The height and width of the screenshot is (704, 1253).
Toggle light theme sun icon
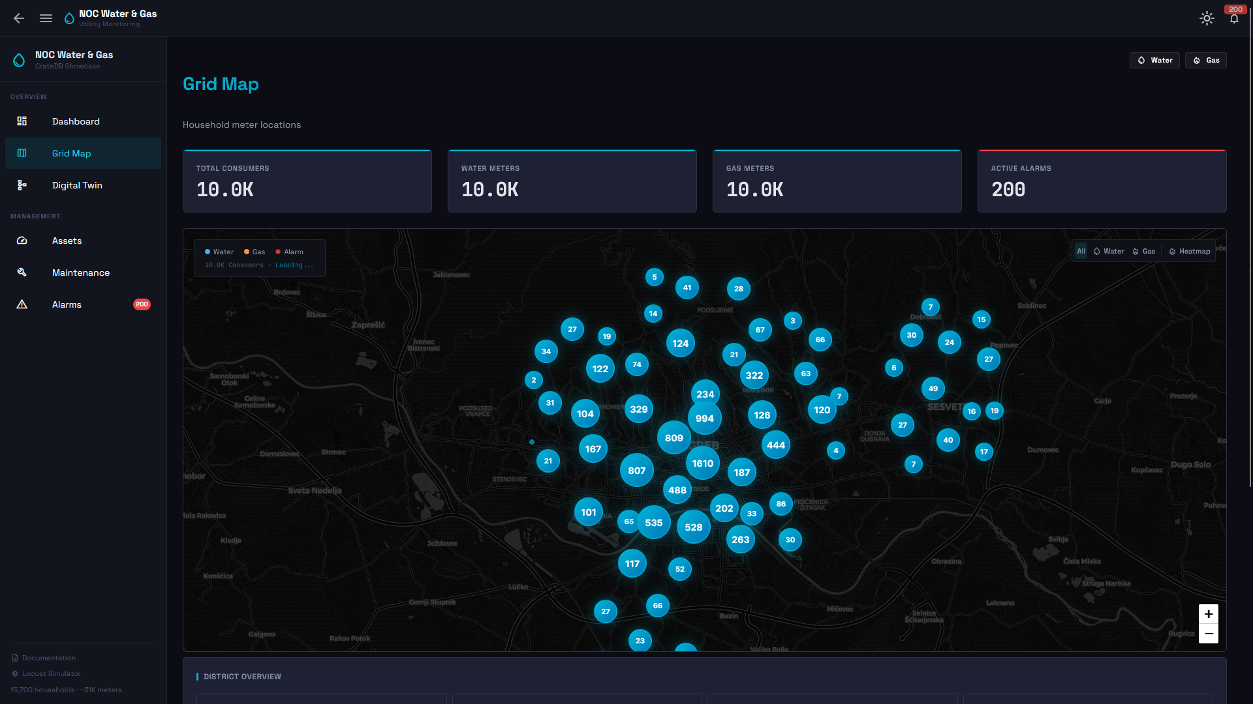1207,18
